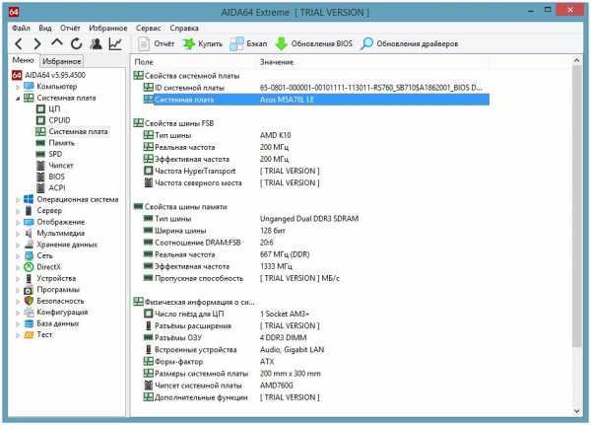Expand the Компьютер tree node
This screenshot has height=425, width=591.
click(18, 87)
